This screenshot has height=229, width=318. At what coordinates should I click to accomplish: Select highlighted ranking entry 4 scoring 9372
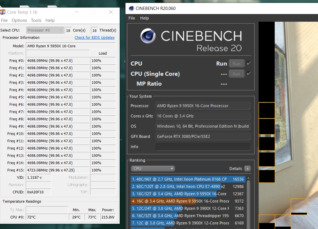click(188, 201)
